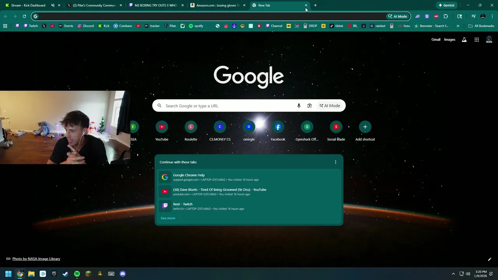
Task: Open the YouTube shortcut tile
Action: [162, 131]
